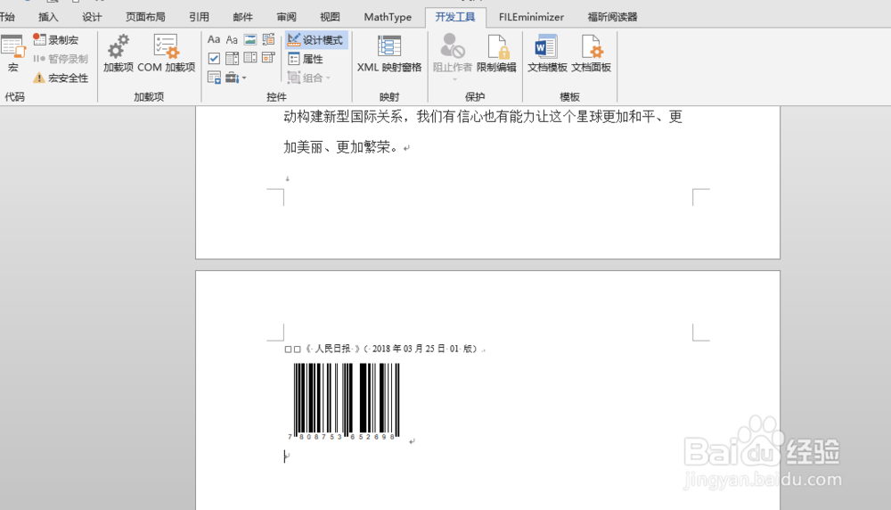Start recording with 录制宏
The image size is (891, 510).
tap(55, 40)
